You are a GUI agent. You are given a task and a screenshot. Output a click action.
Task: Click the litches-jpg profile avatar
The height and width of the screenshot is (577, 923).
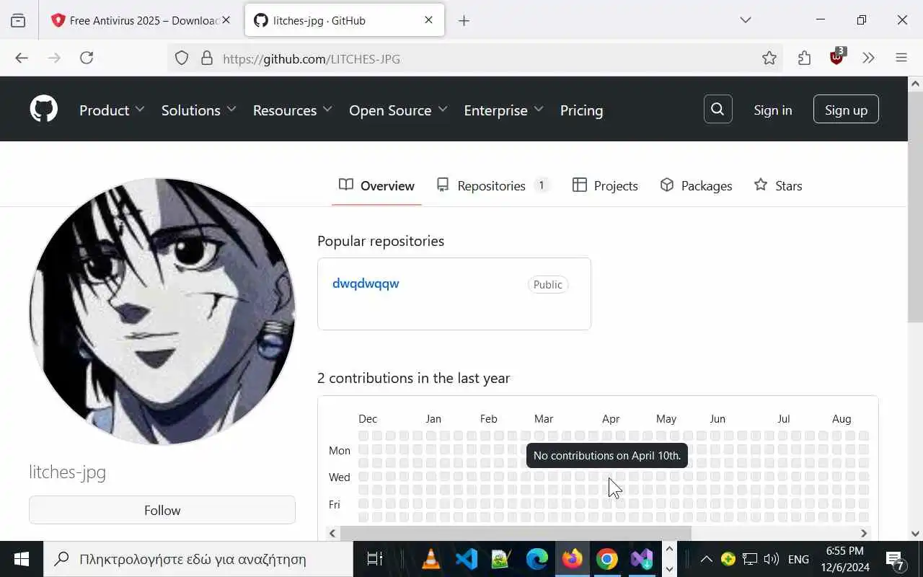[x=162, y=312]
